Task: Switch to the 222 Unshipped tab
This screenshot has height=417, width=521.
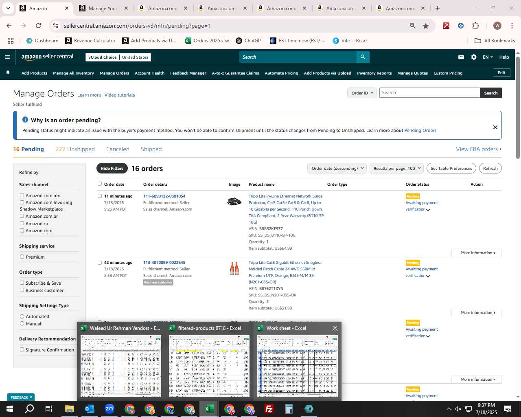Action: point(75,149)
